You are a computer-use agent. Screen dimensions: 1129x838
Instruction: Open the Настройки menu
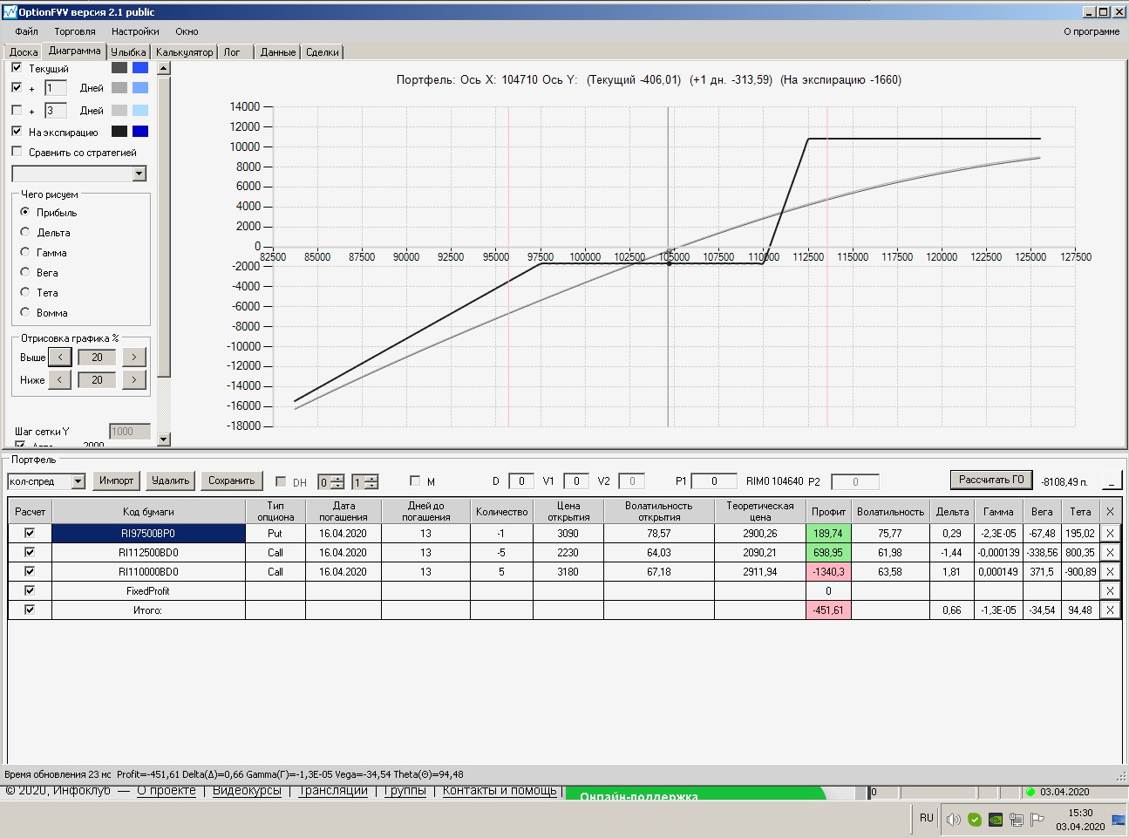pyautogui.click(x=135, y=31)
